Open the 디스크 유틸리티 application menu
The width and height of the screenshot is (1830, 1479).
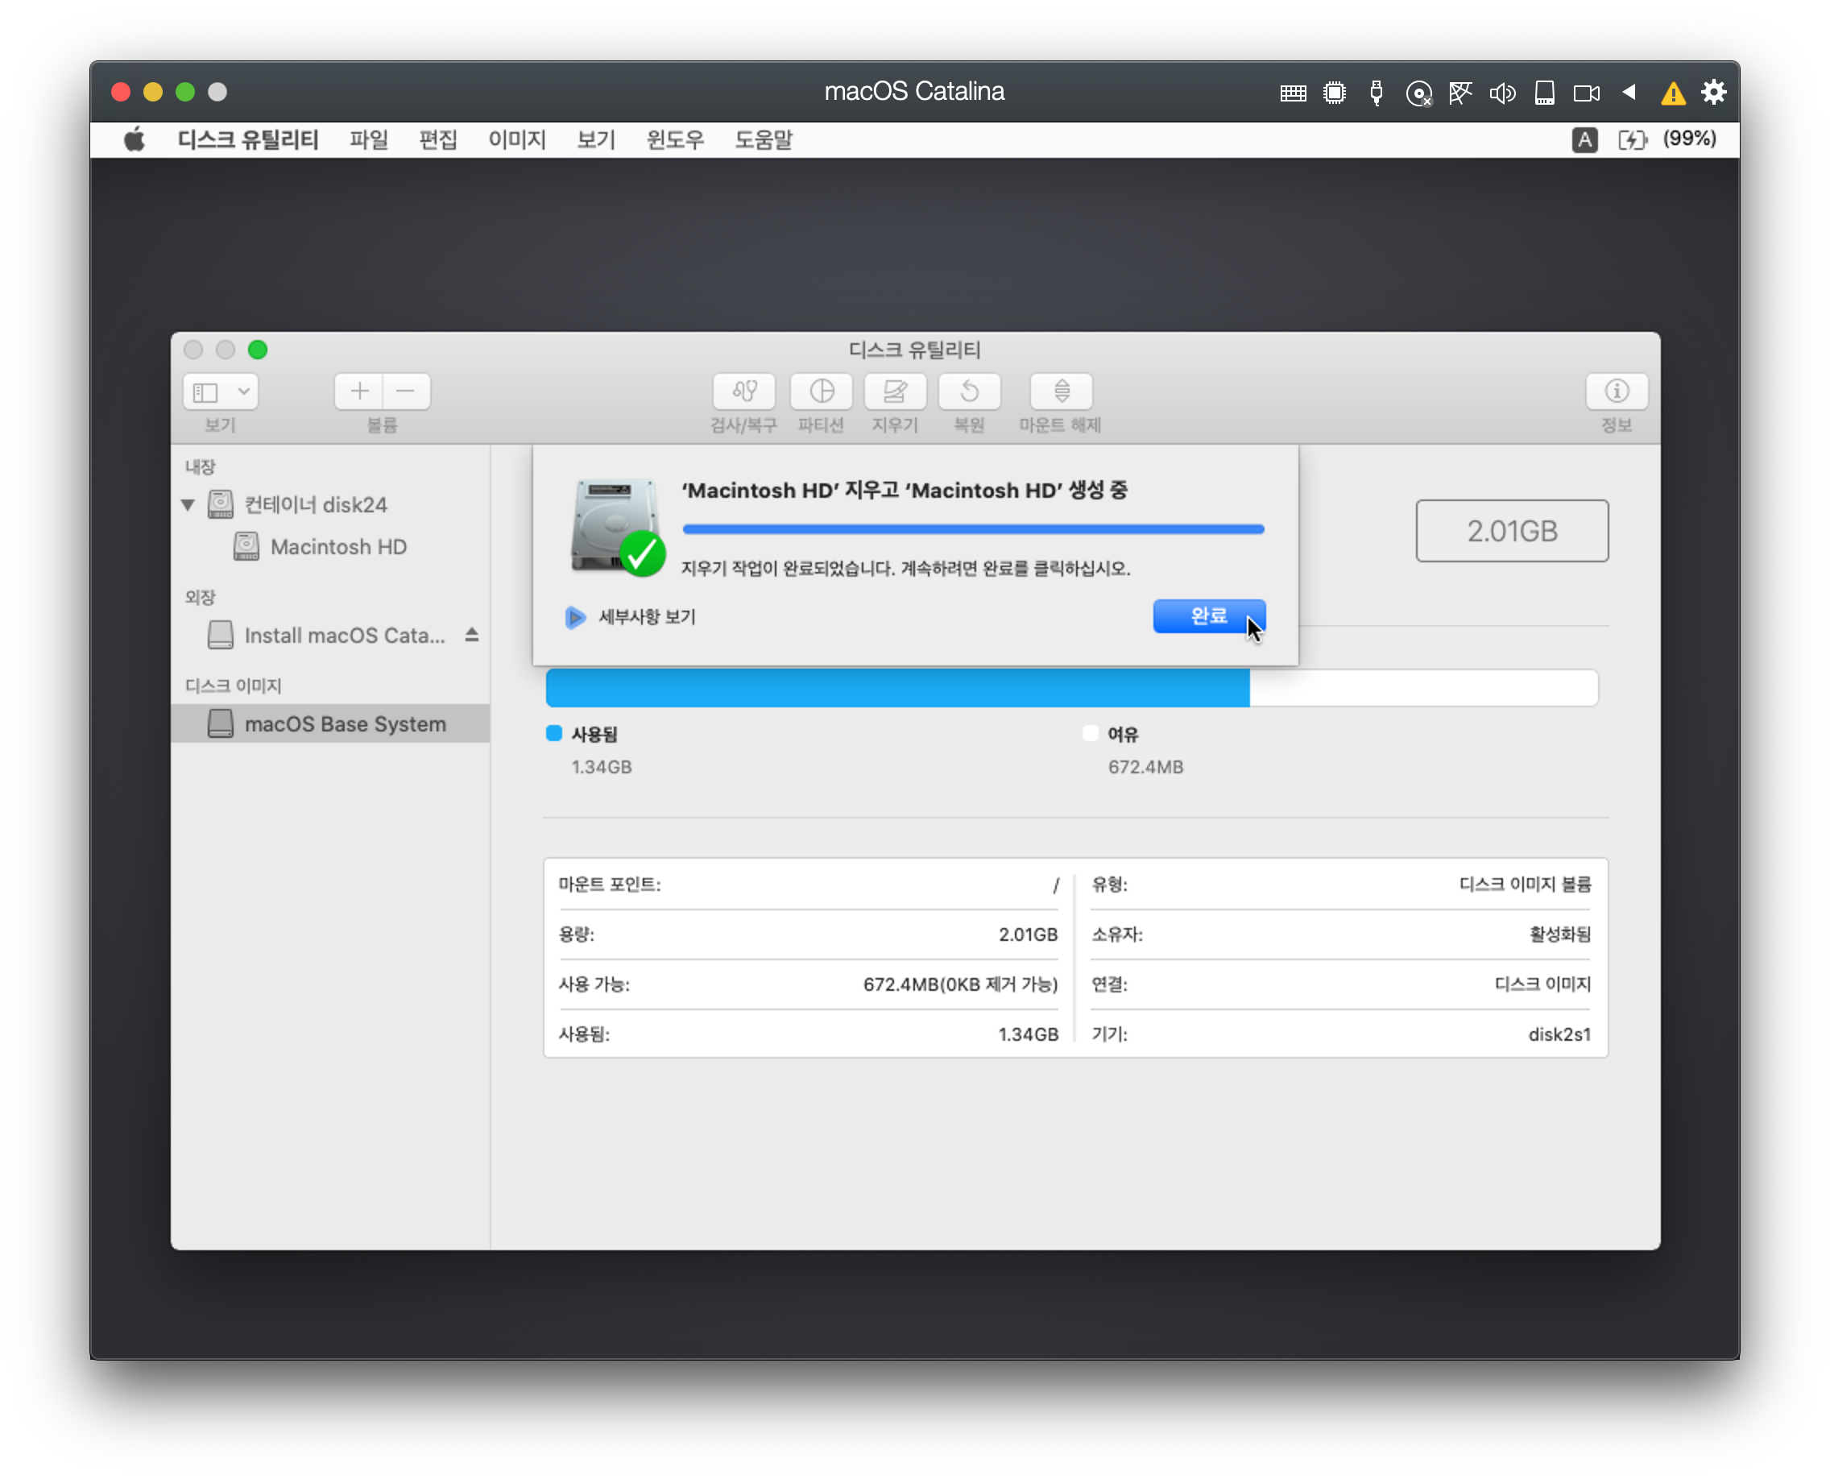point(248,139)
